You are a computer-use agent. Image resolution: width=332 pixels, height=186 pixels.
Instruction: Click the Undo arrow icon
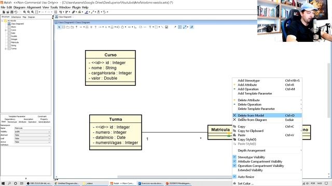pos(16,12)
